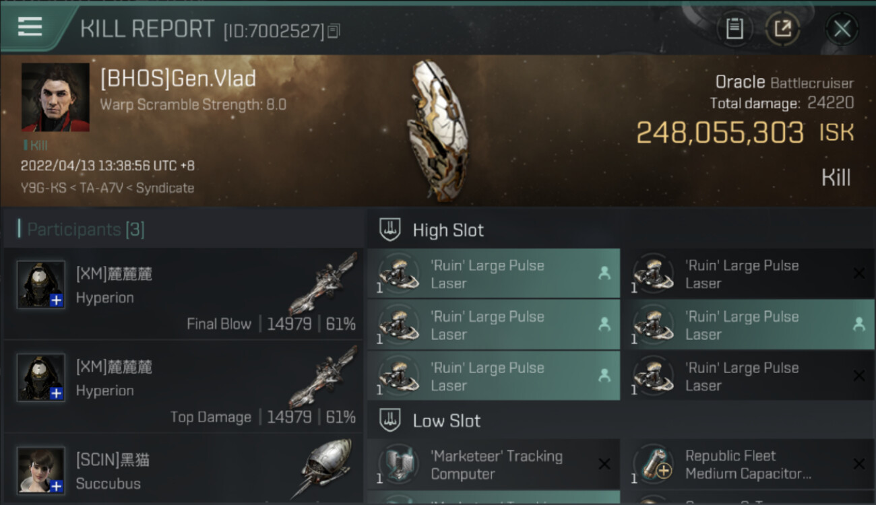Copy the kill report ID
Screen dimensions: 876x505
click(334, 30)
